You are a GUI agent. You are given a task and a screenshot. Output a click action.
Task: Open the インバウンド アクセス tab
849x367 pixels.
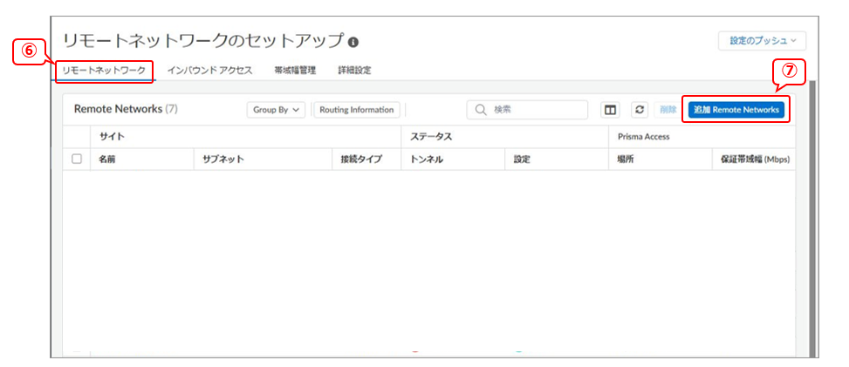[x=209, y=71]
